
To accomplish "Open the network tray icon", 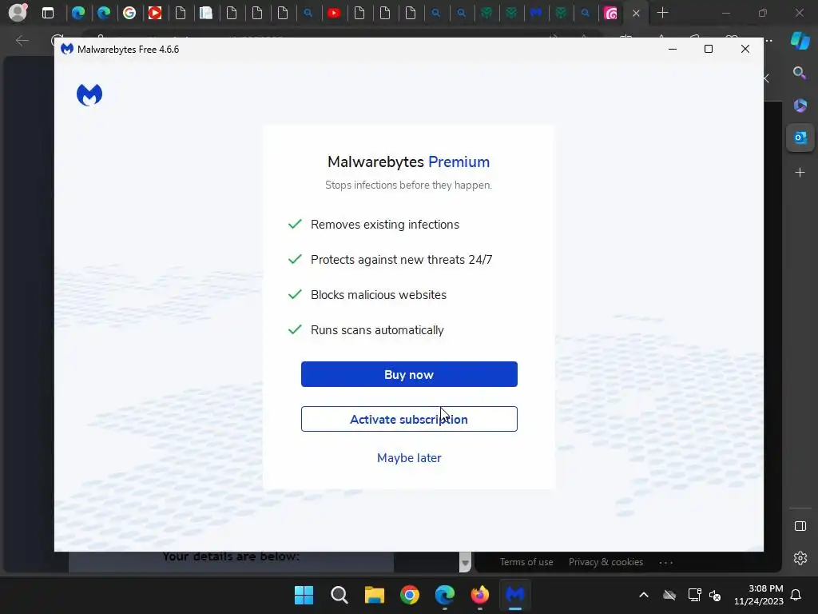I will (x=694, y=595).
